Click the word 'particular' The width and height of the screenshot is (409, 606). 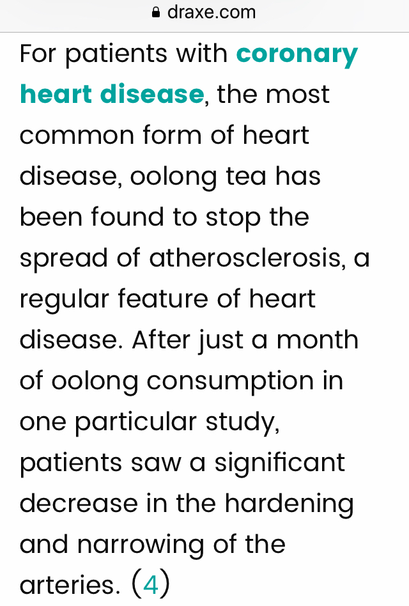click(135, 422)
